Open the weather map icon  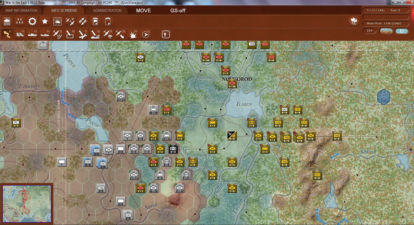57,21
